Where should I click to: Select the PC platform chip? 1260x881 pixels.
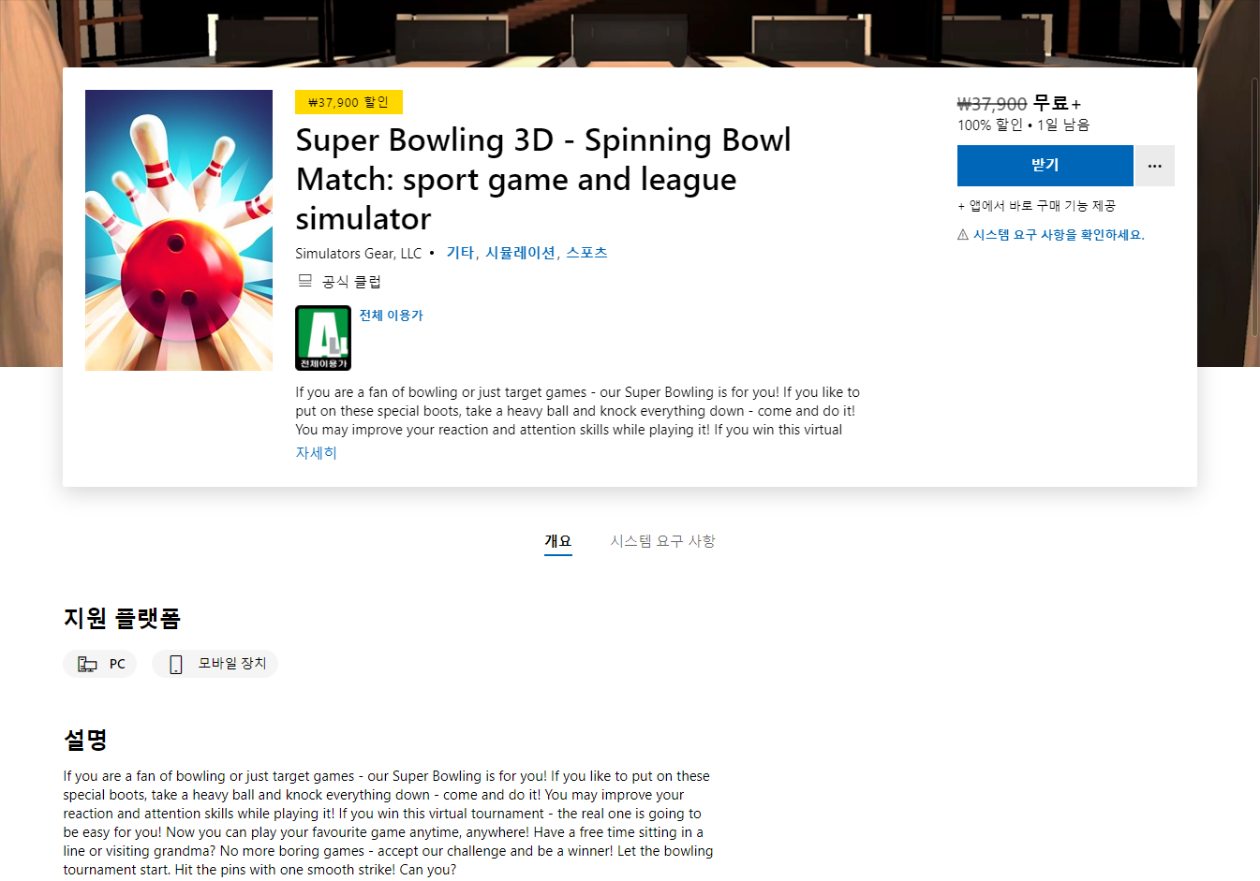pos(100,664)
